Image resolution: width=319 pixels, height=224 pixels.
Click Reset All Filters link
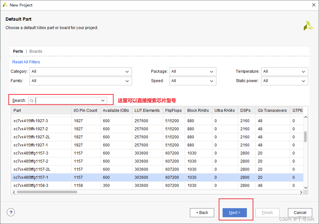coord(26,62)
